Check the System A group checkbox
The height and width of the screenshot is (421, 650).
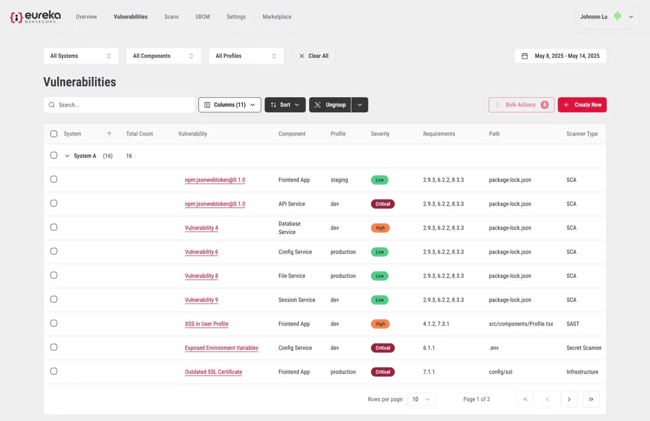tap(54, 156)
